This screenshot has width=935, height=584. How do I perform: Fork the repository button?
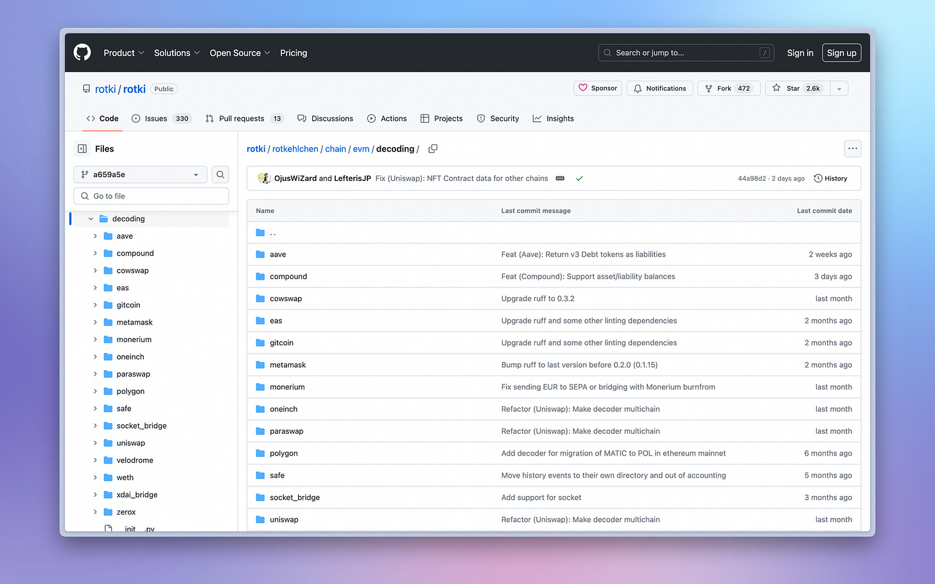pos(729,89)
